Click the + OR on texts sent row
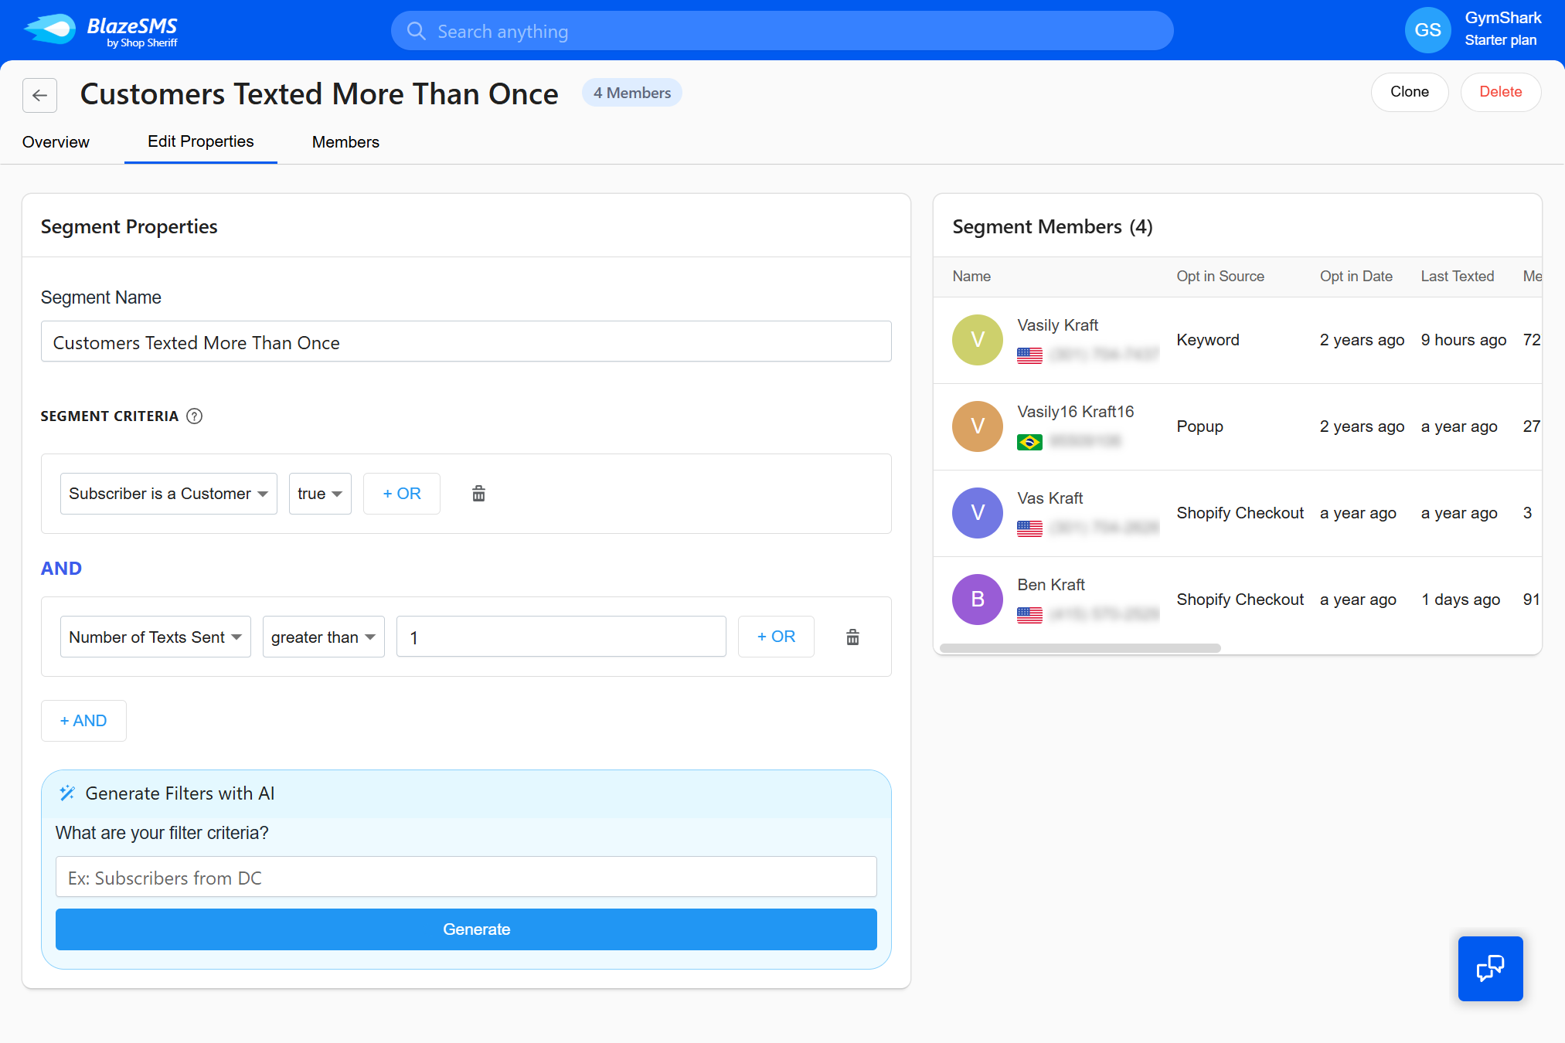This screenshot has width=1565, height=1043. (x=775, y=637)
